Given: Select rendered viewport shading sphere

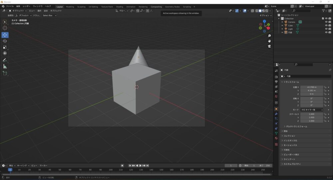Looking at the screenshot, I should (x=267, y=11).
